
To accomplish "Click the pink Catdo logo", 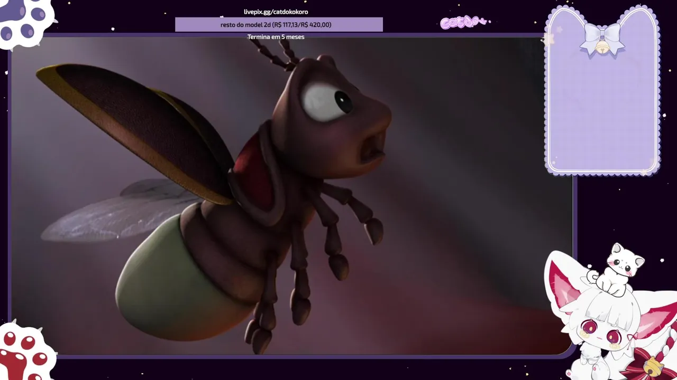I will 464,23.
